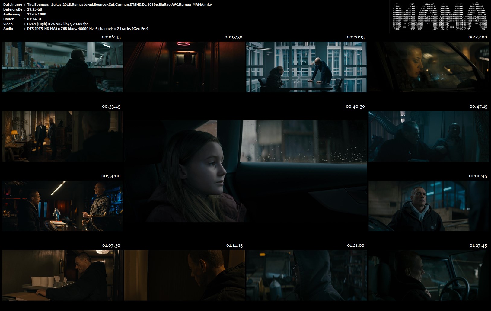491x311 pixels.
Task: Click the 00:20:15 timestamp label
Action: tap(355, 37)
